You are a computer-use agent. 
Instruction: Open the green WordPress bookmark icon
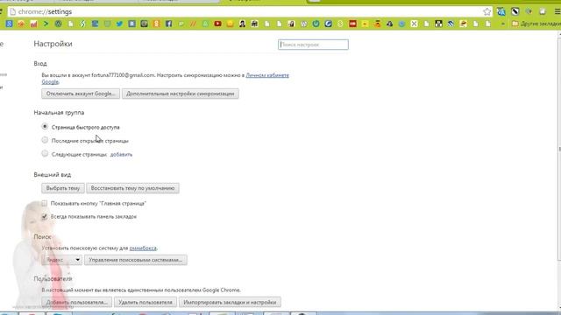point(58,24)
